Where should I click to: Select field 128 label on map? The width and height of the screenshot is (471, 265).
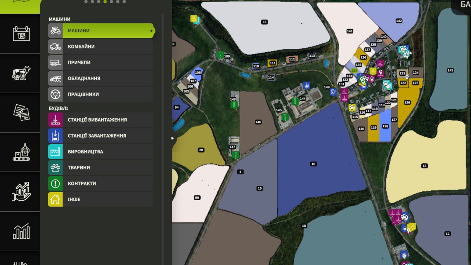[x=385, y=126]
